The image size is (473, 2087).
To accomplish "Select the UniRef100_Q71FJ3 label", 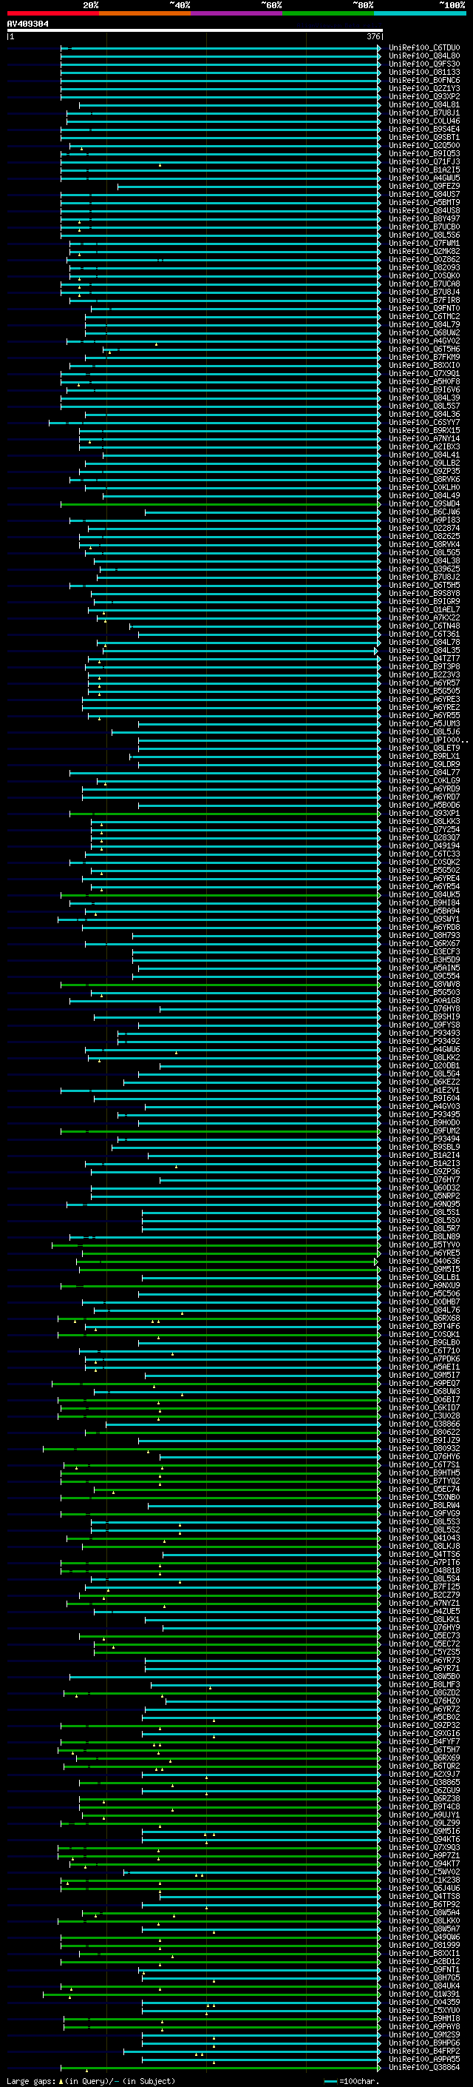I will tap(423, 161).
